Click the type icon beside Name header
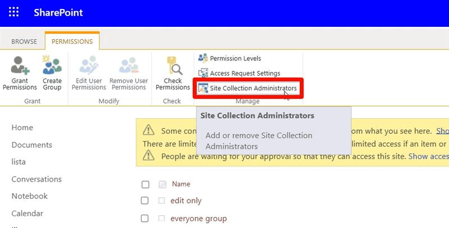The height and width of the screenshot is (228, 449). (162, 184)
